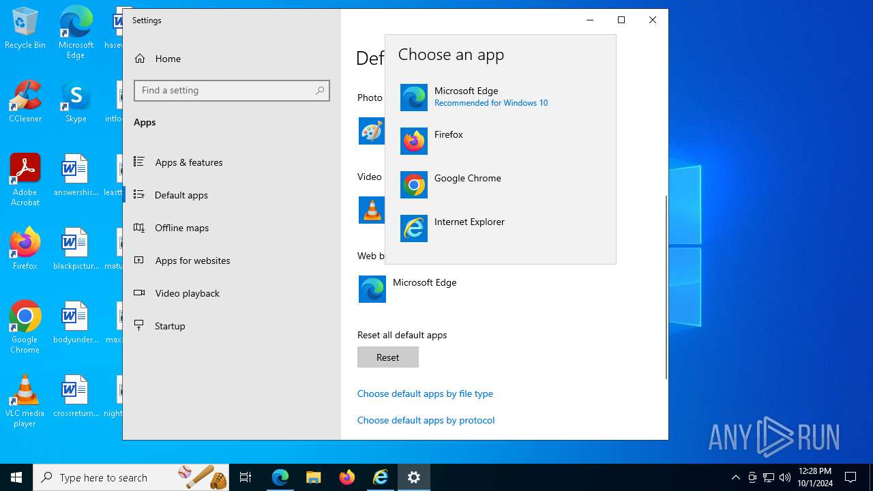The image size is (873, 491).
Task: Switch to Video playback settings
Action: click(187, 293)
